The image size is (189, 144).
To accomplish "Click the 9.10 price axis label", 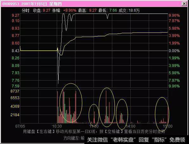I will [16, 21].
